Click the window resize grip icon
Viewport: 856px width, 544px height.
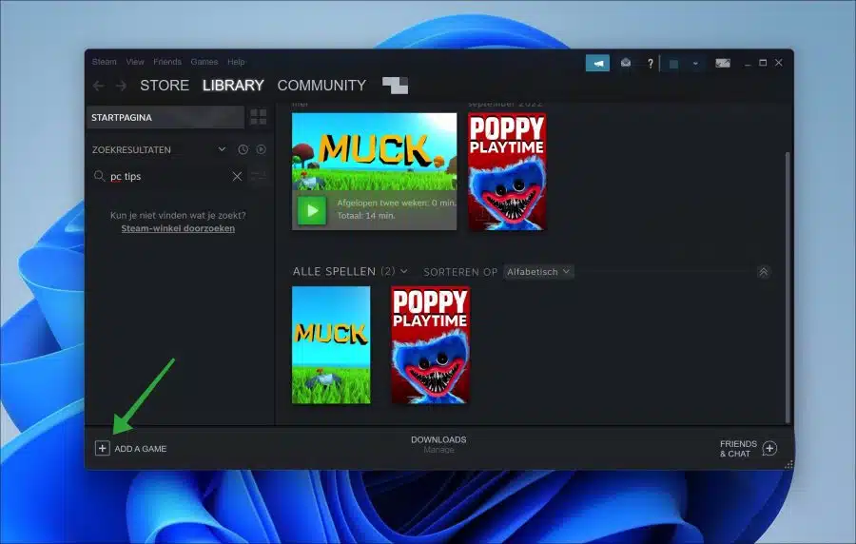[788, 464]
